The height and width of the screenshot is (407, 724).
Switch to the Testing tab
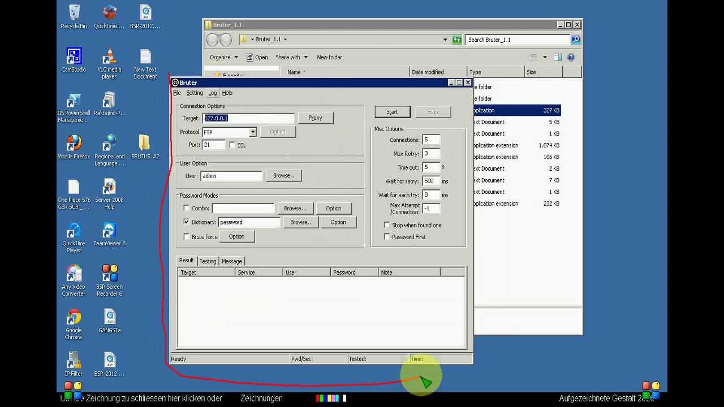point(208,261)
